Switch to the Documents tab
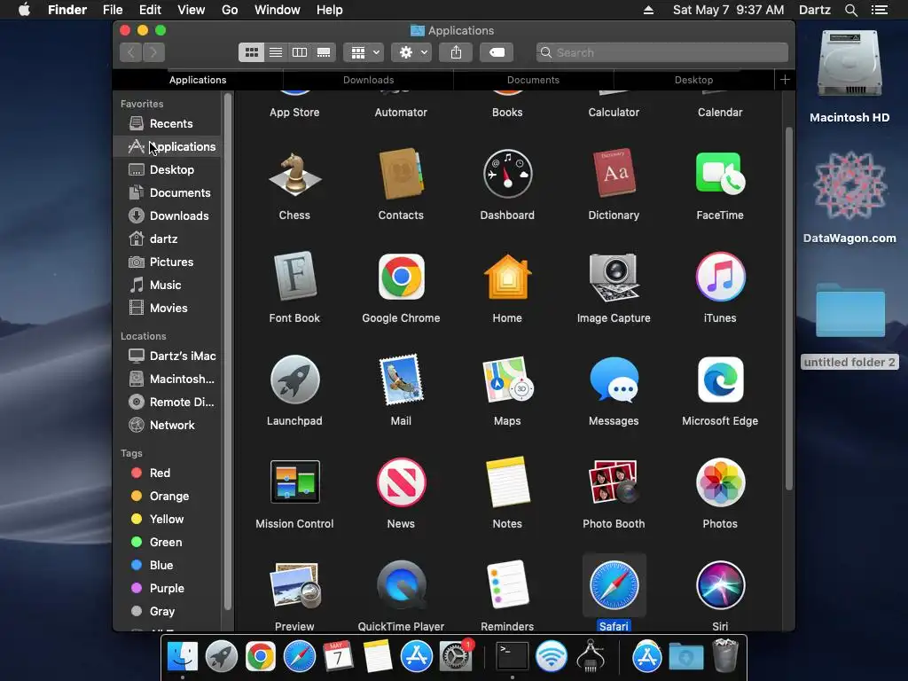This screenshot has height=681, width=908. pos(533,80)
